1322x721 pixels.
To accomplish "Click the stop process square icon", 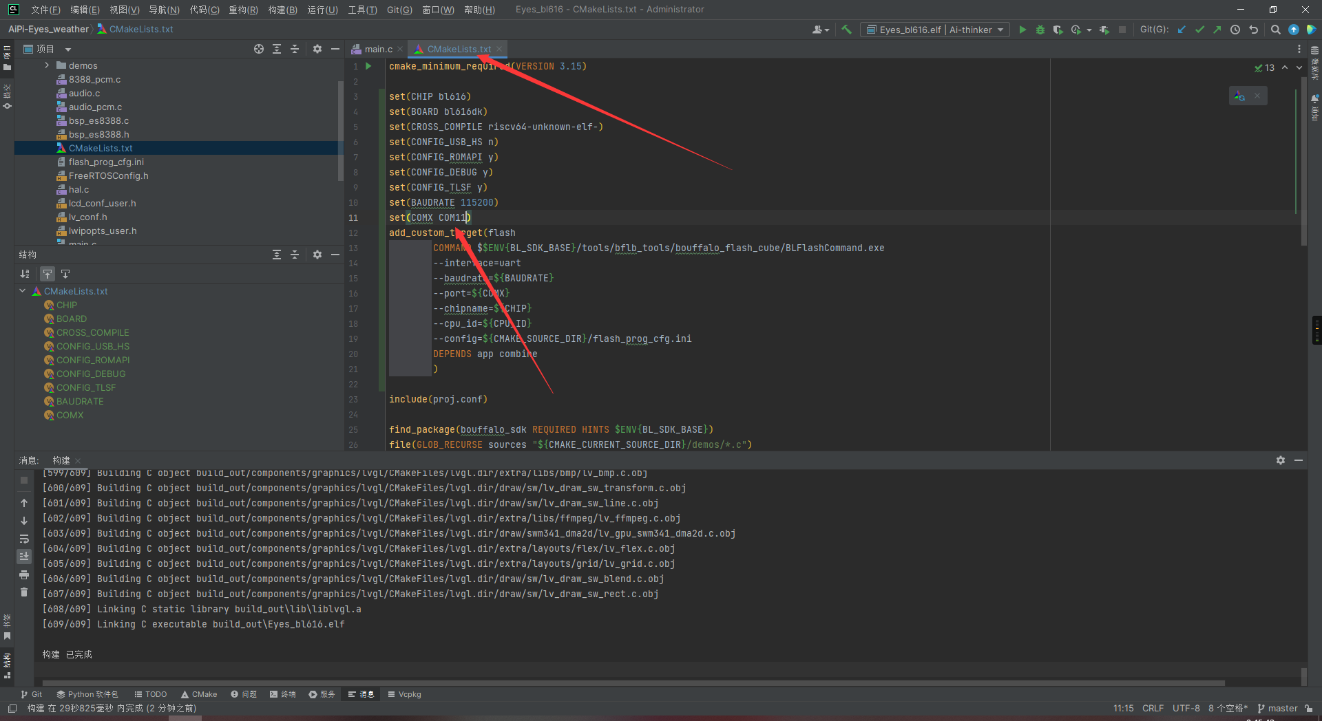I will point(1122,30).
